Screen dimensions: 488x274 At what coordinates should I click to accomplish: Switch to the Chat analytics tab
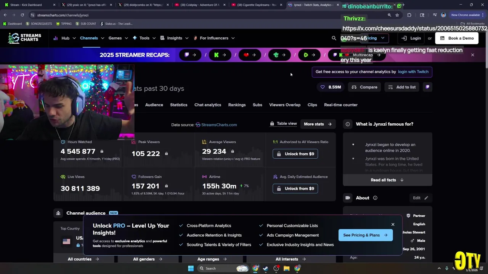[208, 105]
